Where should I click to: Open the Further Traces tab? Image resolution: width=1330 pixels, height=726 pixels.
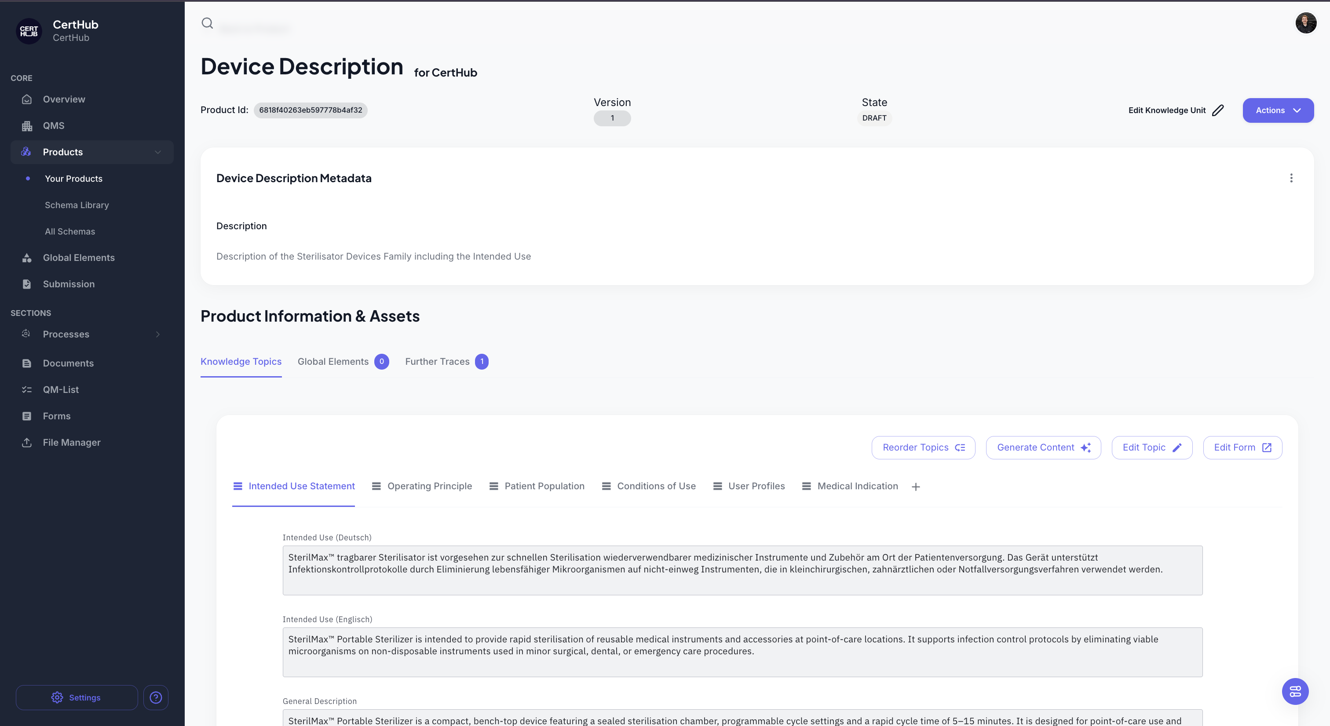(437, 361)
